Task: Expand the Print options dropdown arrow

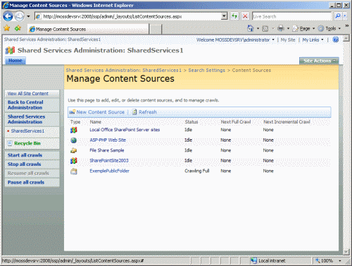Action: pos(288,29)
